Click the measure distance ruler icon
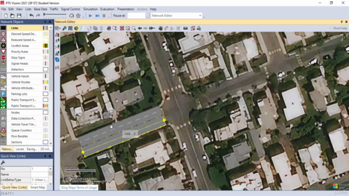 point(166,28)
